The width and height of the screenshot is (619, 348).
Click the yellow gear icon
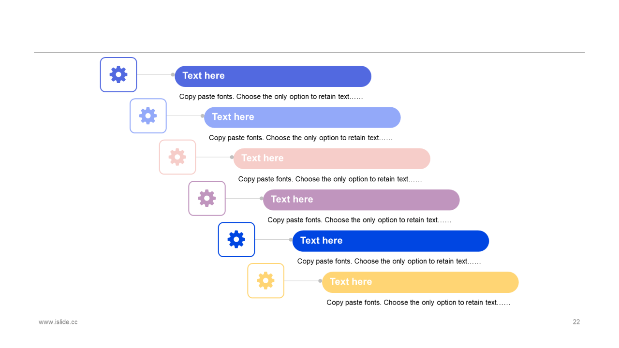point(266,280)
